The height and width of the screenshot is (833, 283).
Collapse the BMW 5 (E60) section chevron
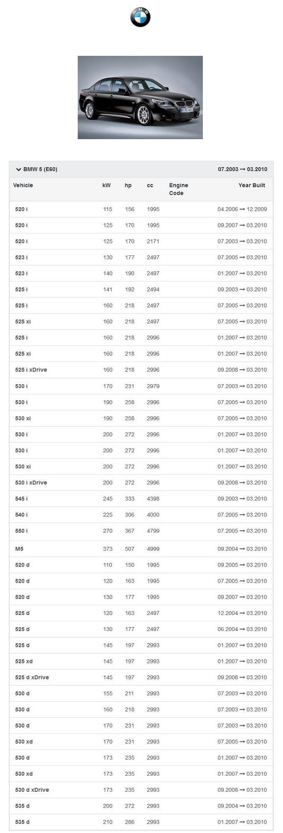click(19, 170)
